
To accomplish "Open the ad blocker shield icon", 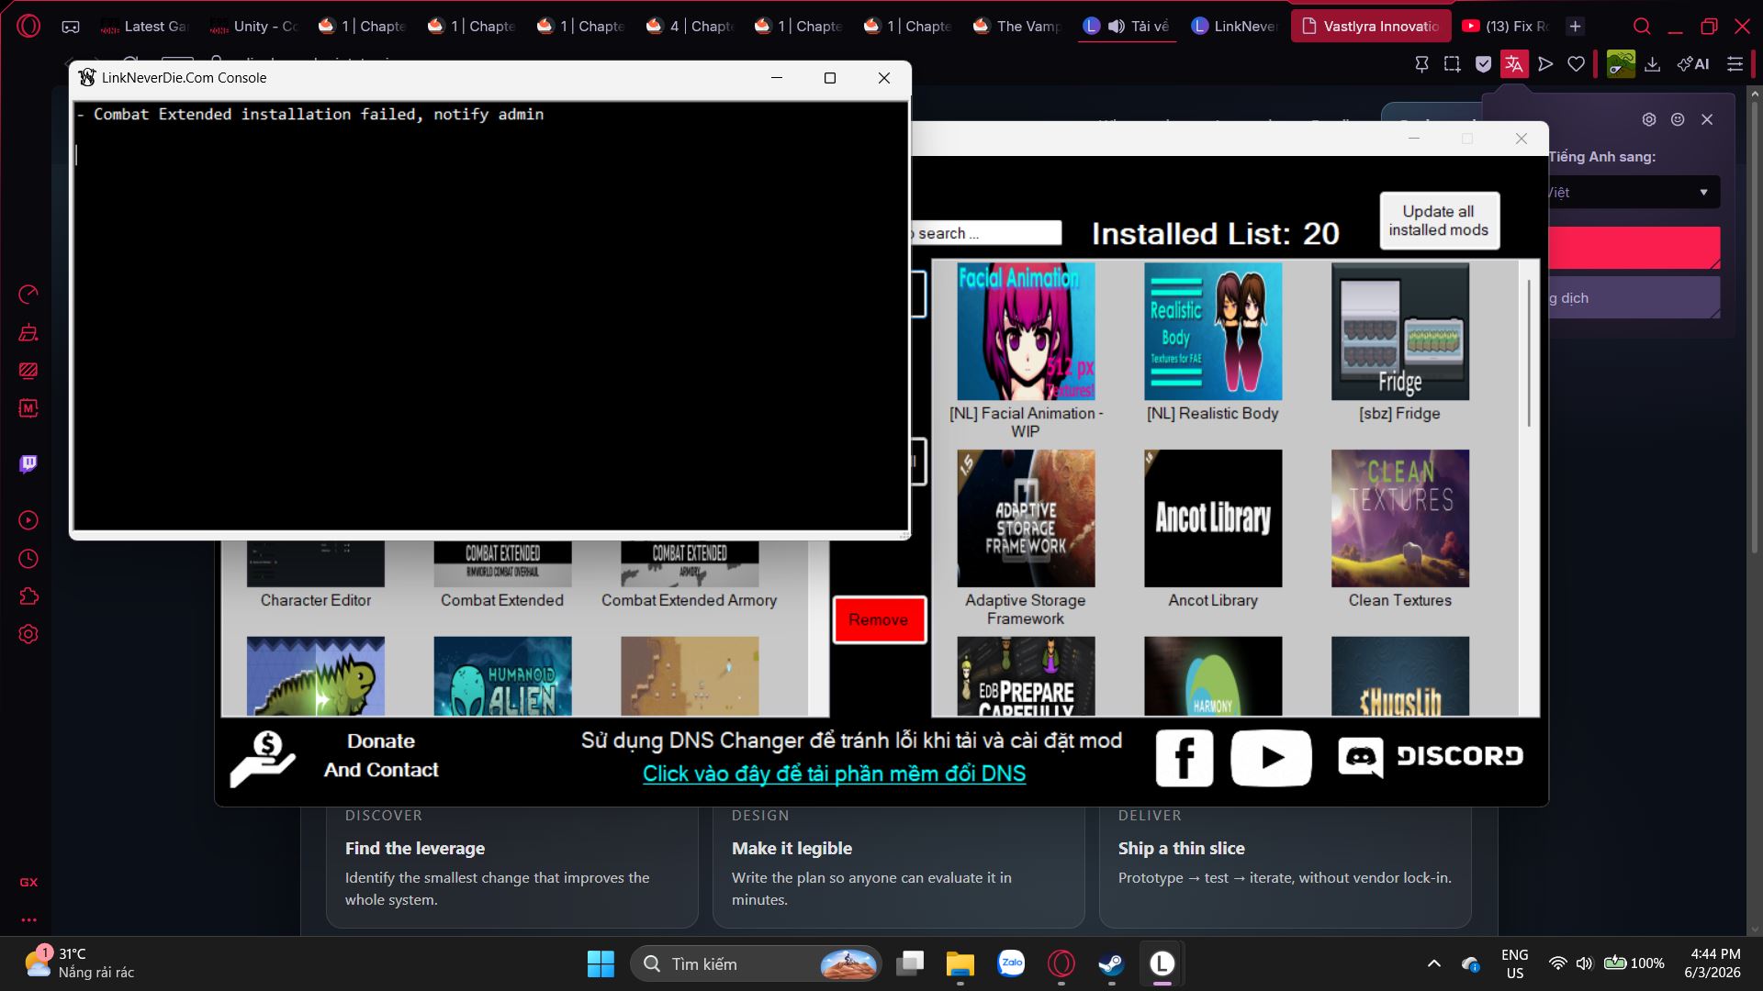I will [1483, 64].
